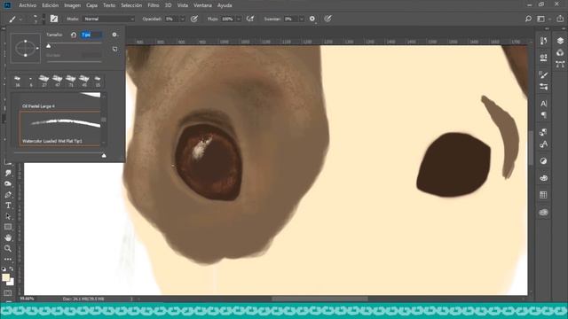This screenshot has height=319, width=568.
Task: Open the Ventana menu
Action: pos(202,5)
